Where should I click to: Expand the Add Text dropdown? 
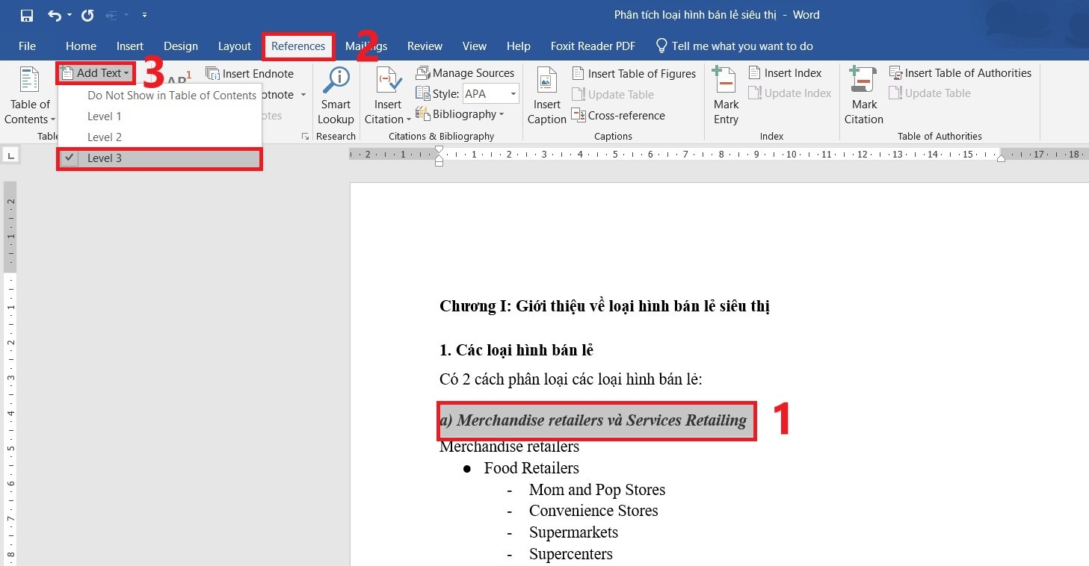(x=96, y=73)
